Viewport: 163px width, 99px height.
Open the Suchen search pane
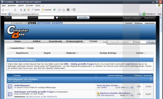click(x=36, y=10)
